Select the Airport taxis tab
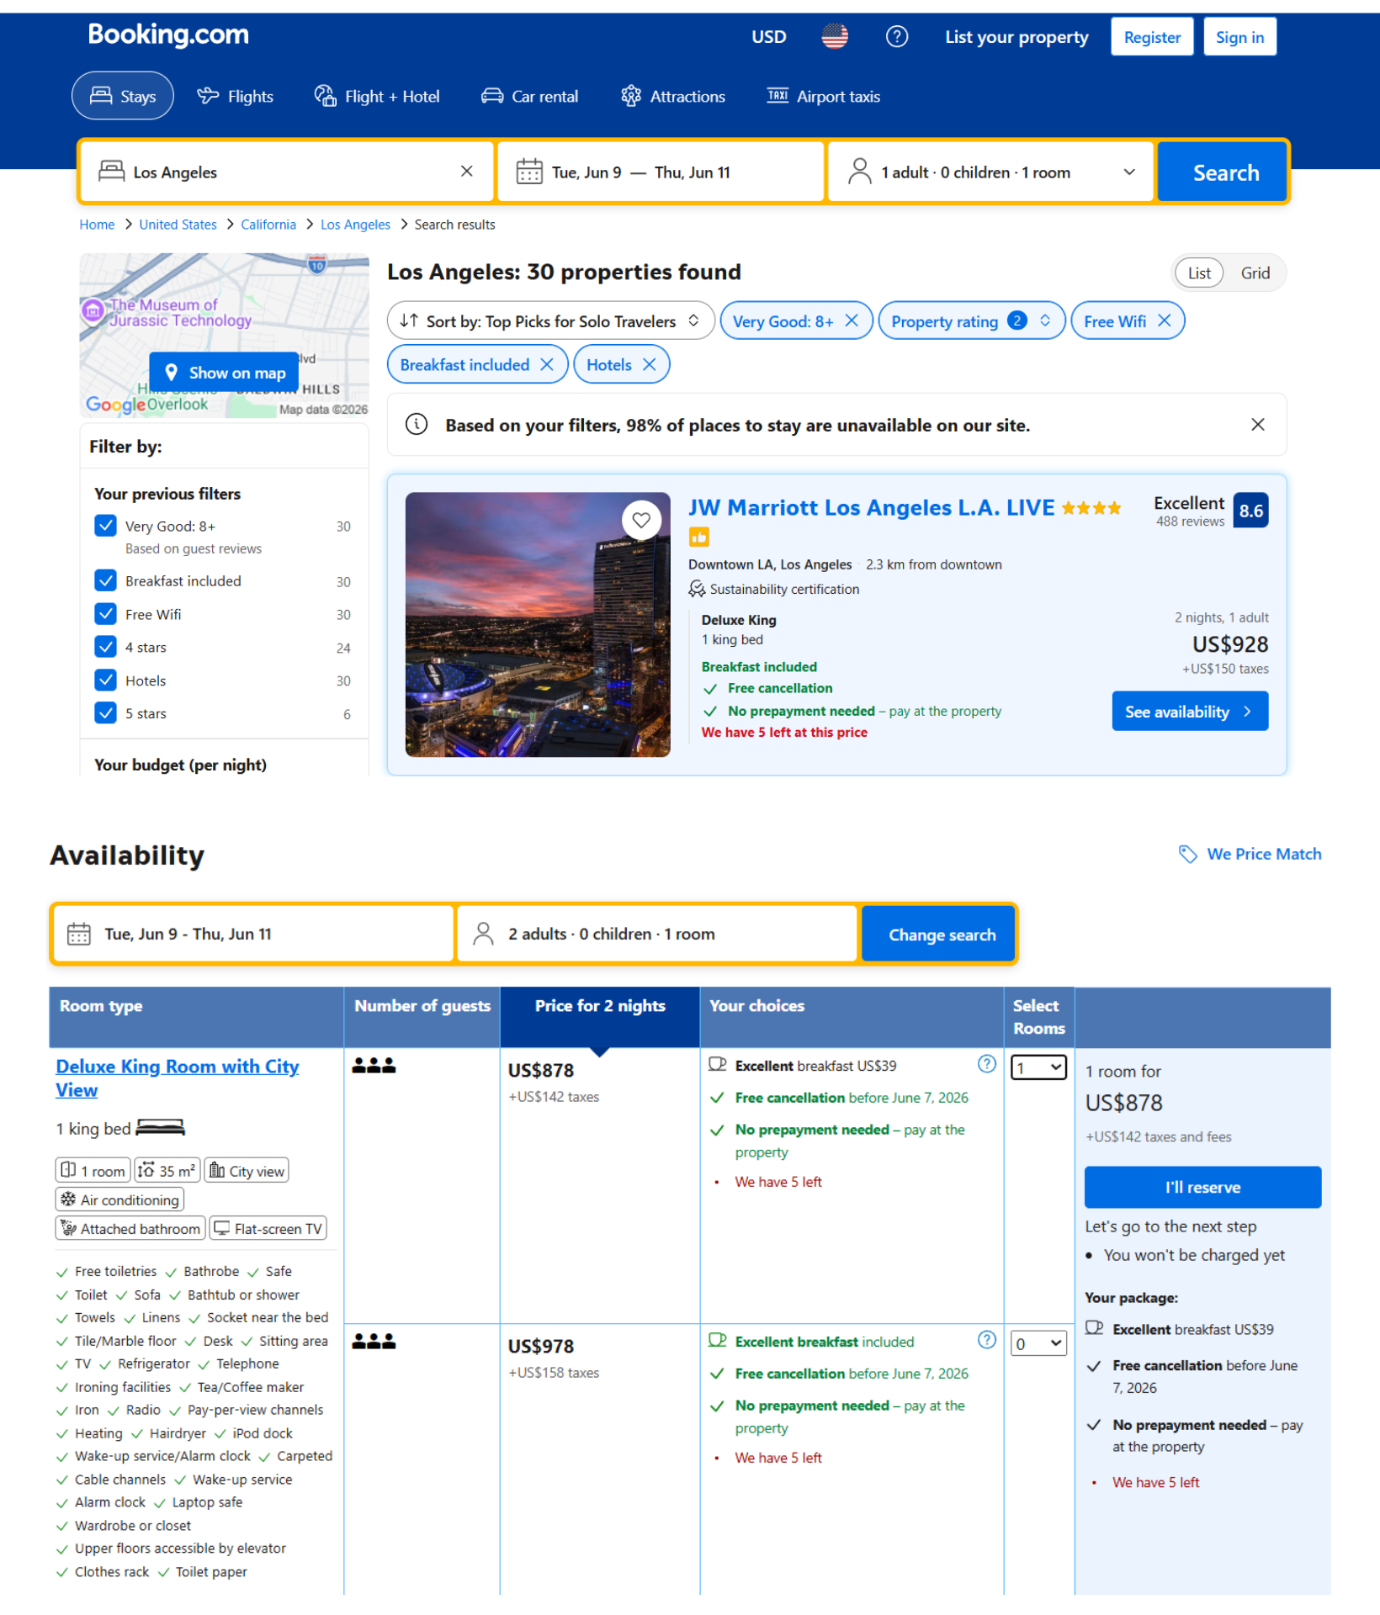Image resolution: width=1380 pixels, height=1615 pixels. [824, 97]
